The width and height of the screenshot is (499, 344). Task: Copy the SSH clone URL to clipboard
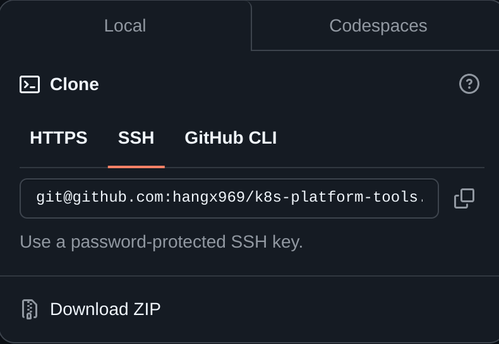tap(464, 198)
